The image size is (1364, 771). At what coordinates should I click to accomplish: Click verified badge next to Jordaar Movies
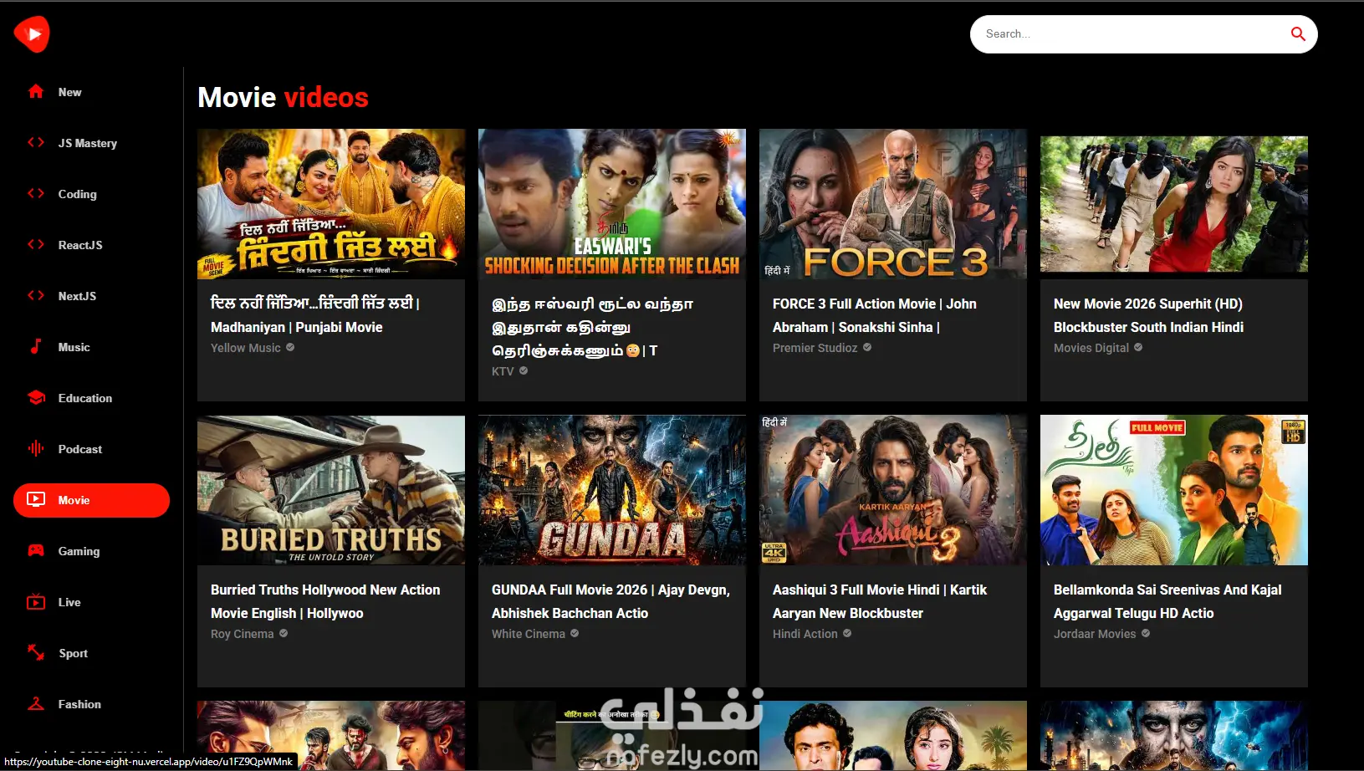pyautogui.click(x=1146, y=633)
